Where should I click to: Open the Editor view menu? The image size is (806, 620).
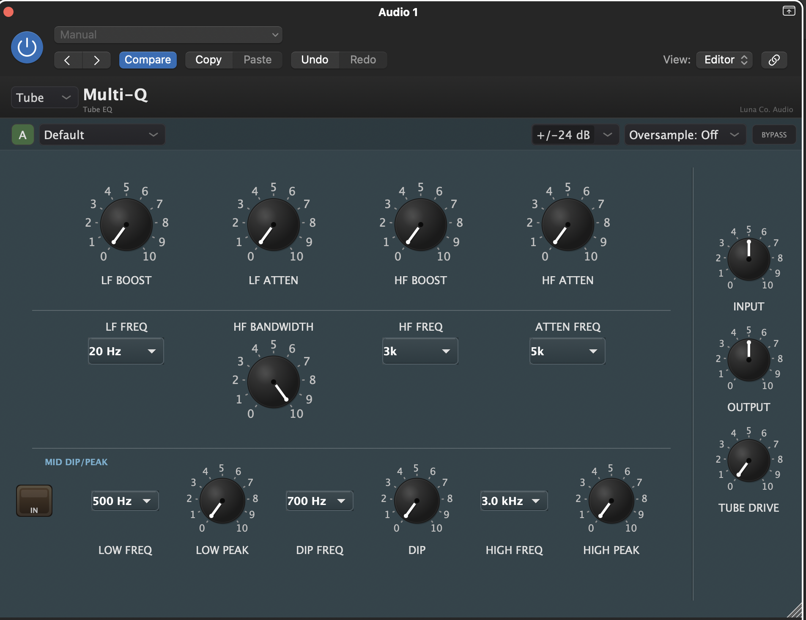724,60
